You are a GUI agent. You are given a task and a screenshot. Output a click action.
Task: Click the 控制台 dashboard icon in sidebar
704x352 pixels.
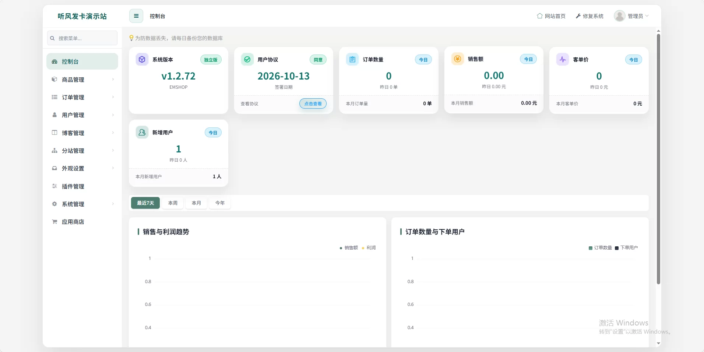(54, 61)
